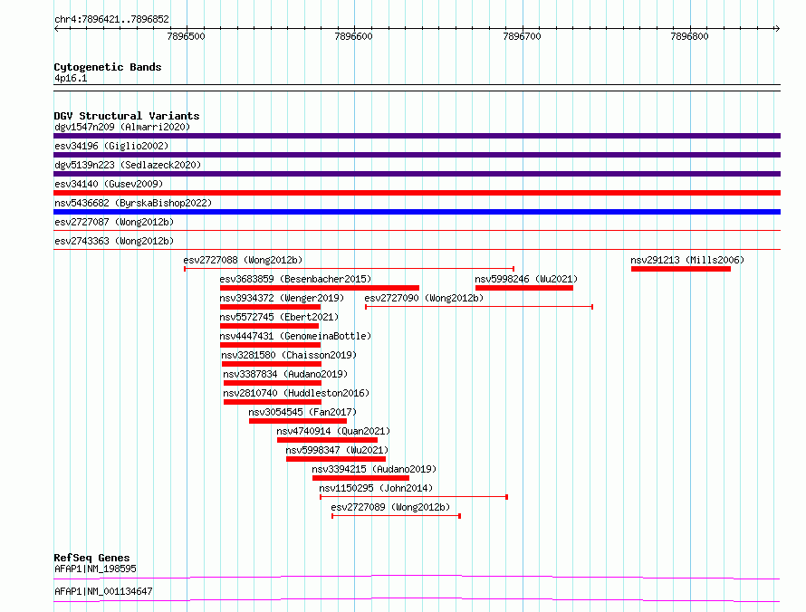Select the AFAP1|NM_001134647 gene label

click(103, 591)
